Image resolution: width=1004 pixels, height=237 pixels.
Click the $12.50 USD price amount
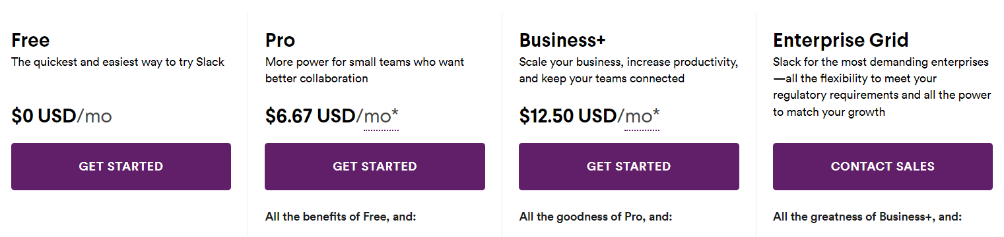click(568, 117)
